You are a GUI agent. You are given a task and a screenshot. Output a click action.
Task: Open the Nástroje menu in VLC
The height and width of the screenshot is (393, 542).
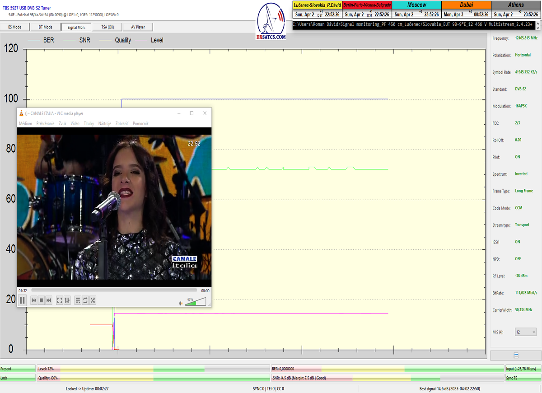[x=104, y=123]
